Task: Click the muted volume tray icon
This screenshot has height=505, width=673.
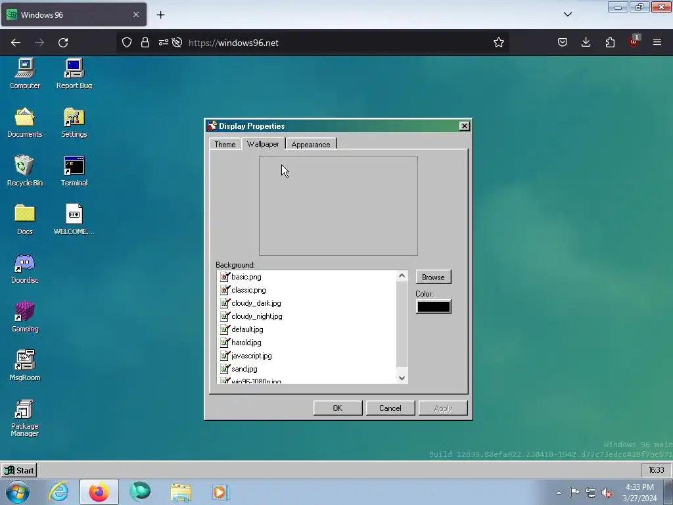Action: [607, 493]
